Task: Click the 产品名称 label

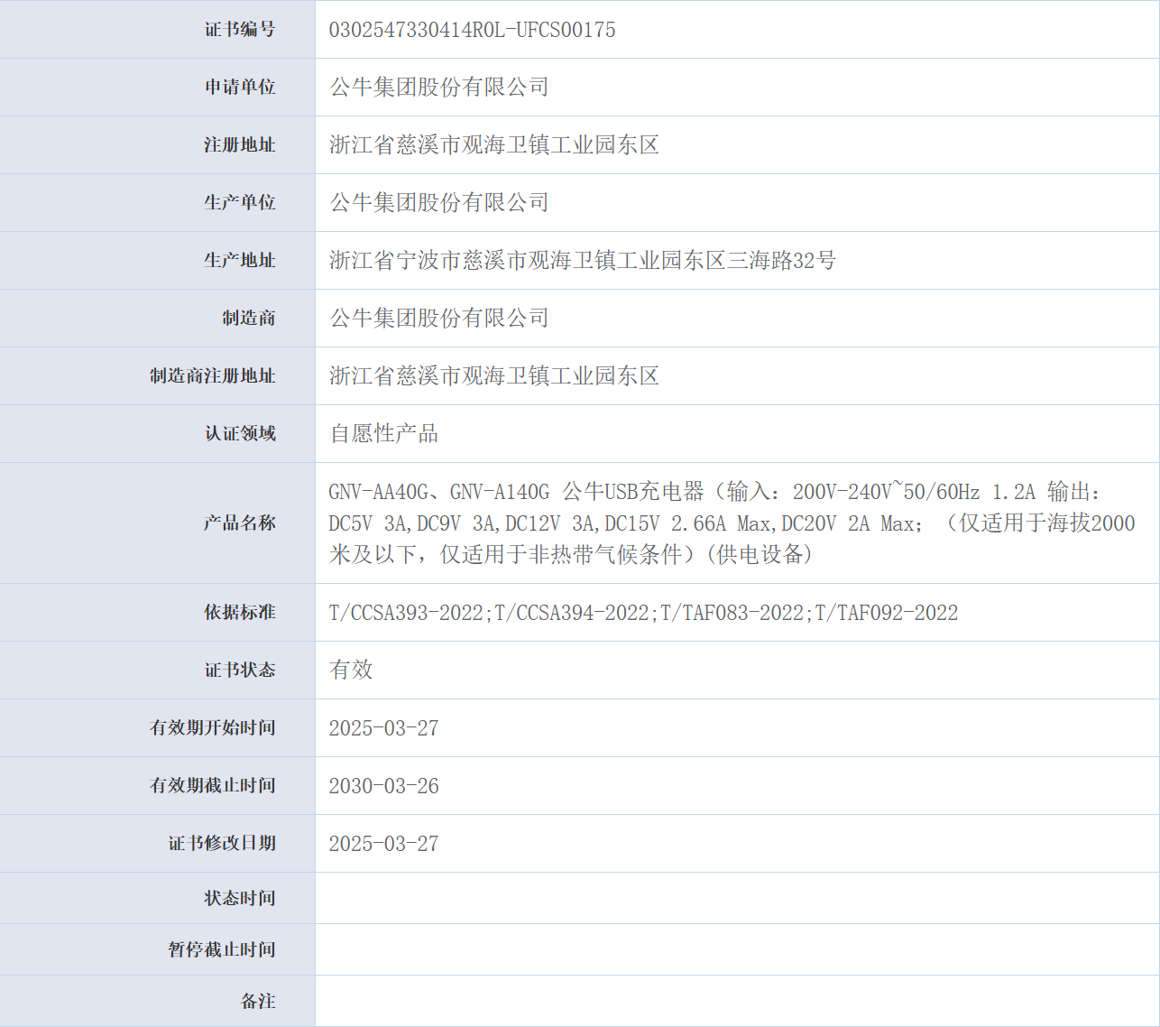Action: (x=240, y=523)
